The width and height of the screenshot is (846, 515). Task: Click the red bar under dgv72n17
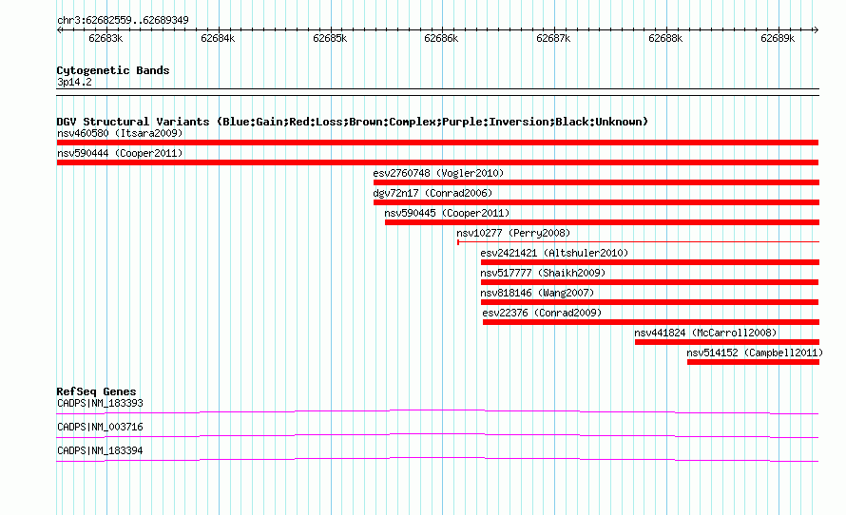click(x=596, y=202)
